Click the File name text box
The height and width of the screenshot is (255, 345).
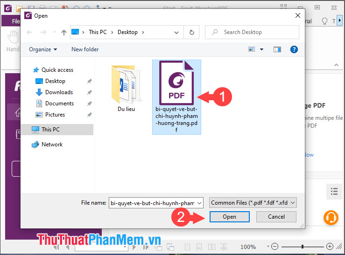[x=152, y=203]
